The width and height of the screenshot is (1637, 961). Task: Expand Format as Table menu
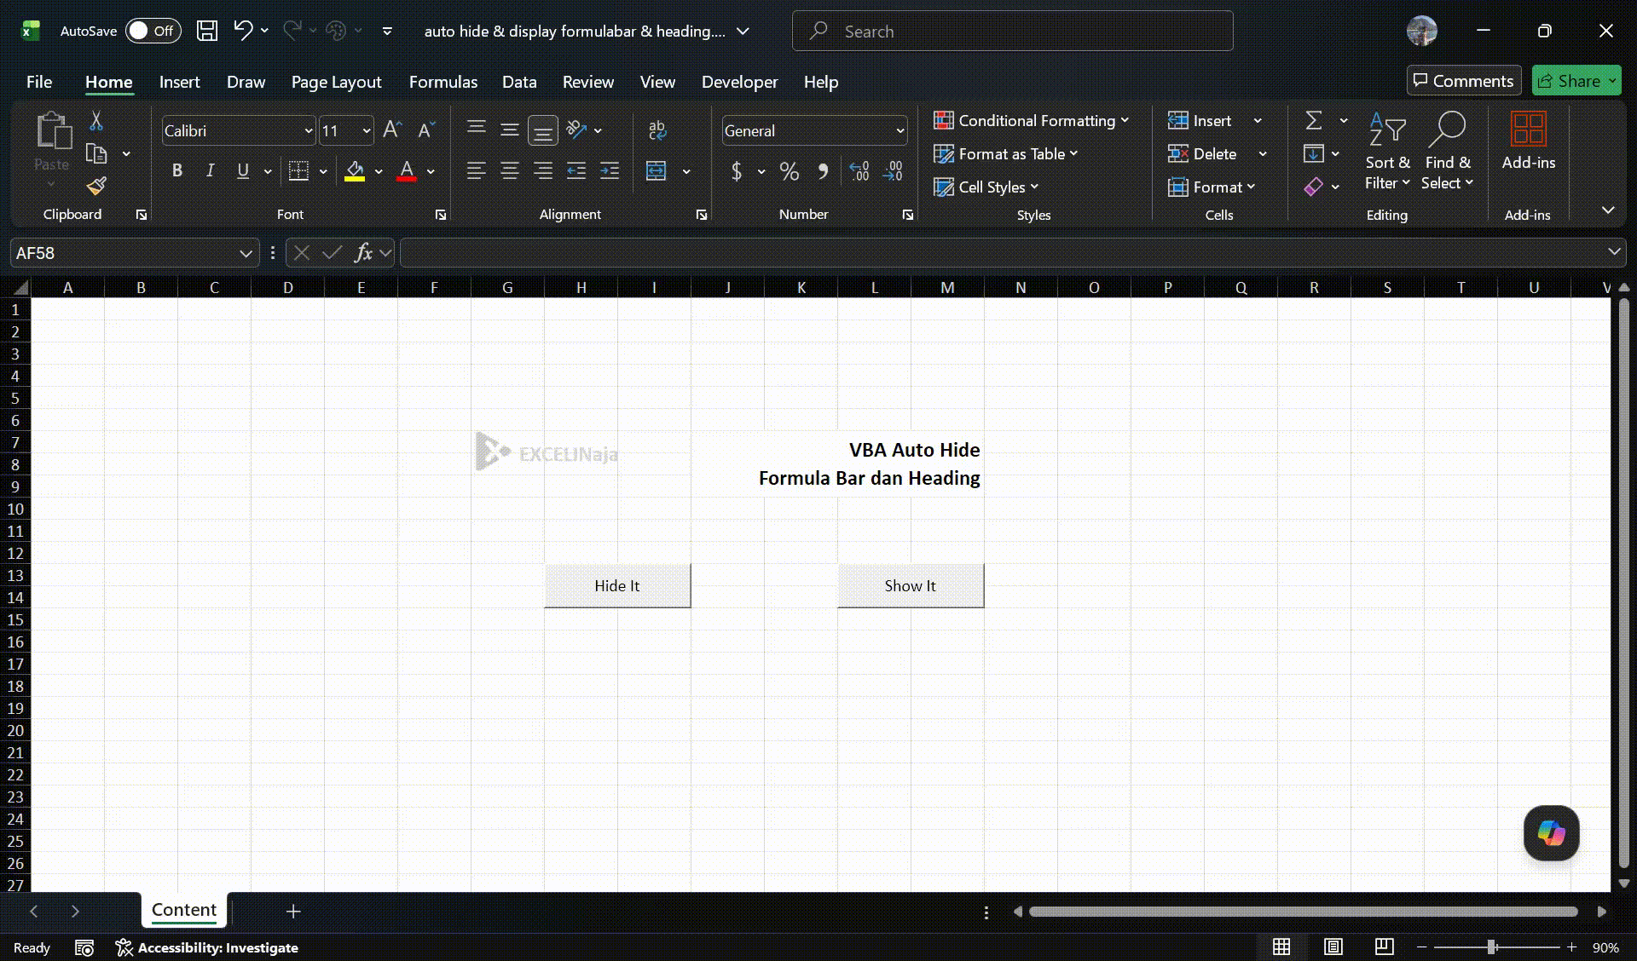pyautogui.click(x=1006, y=154)
